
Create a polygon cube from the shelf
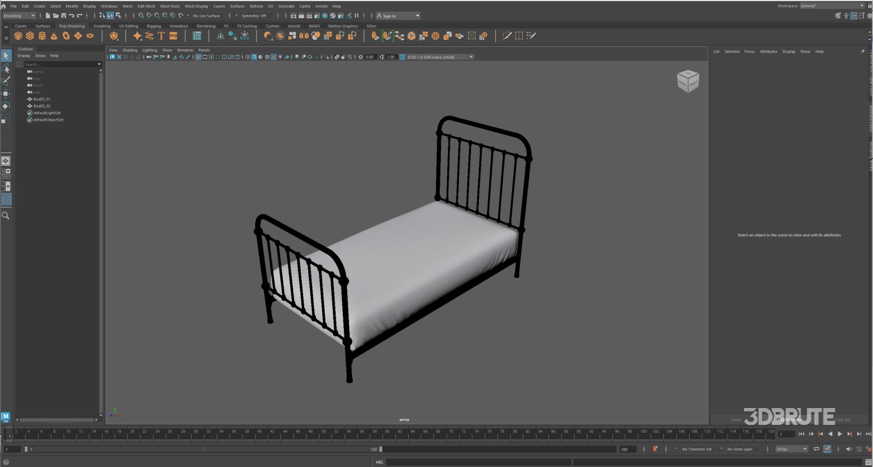(x=30, y=36)
